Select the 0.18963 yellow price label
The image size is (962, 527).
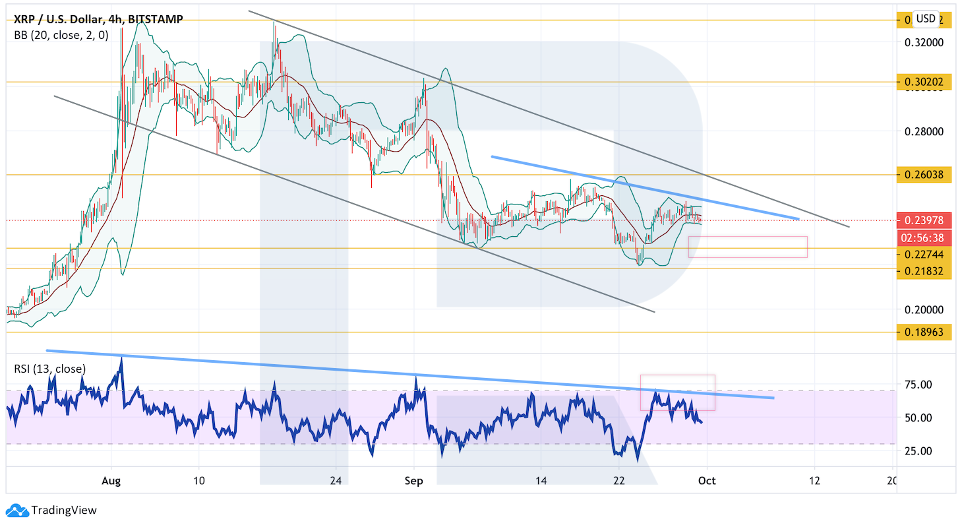pyautogui.click(x=924, y=332)
